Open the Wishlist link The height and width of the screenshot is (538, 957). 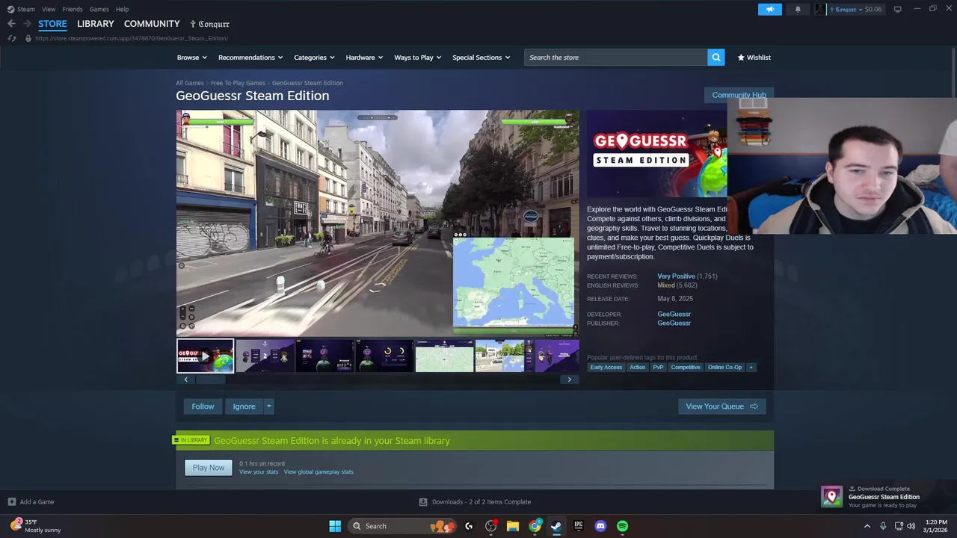click(754, 58)
